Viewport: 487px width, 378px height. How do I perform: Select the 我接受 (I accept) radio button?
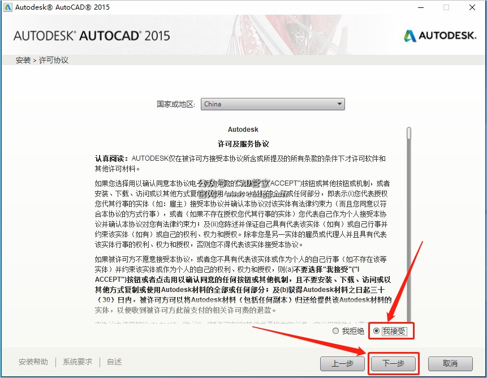coord(377,331)
